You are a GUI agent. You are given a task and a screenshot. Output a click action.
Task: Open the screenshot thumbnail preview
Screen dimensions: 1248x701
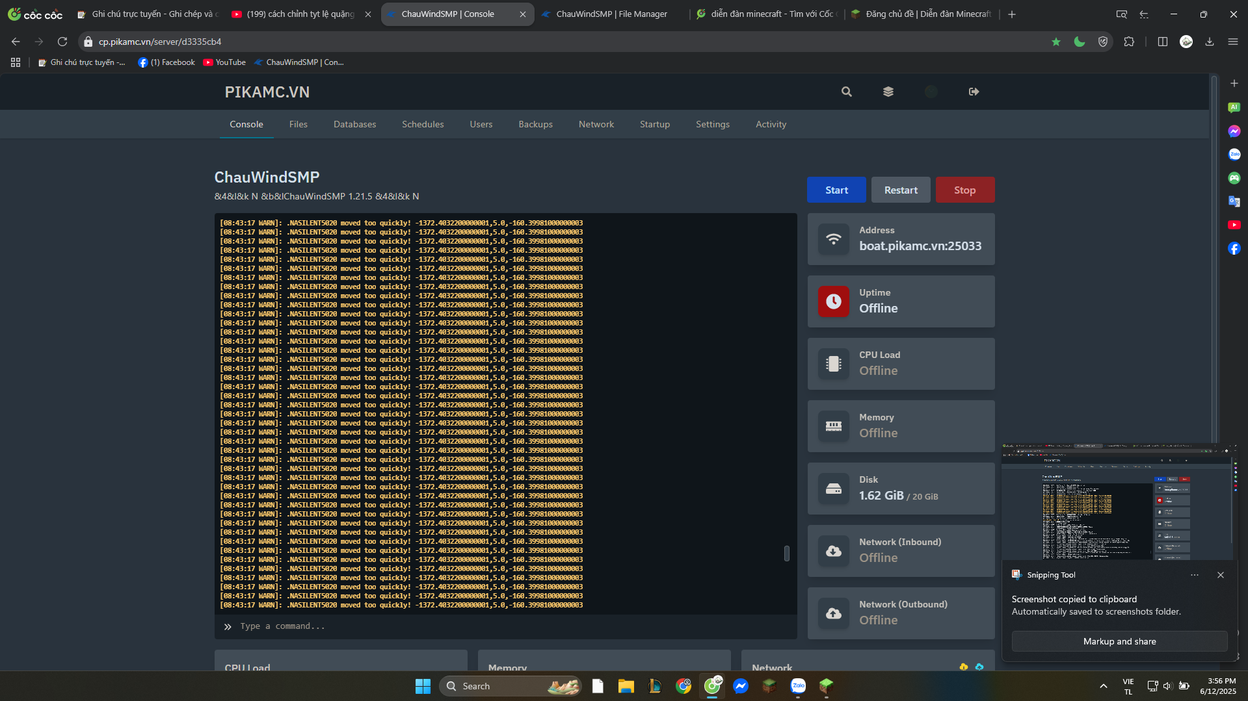click(1119, 502)
